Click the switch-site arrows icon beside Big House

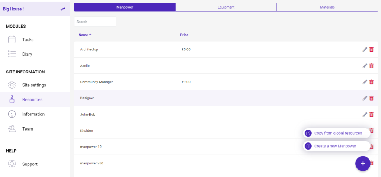[x=63, y=9]
